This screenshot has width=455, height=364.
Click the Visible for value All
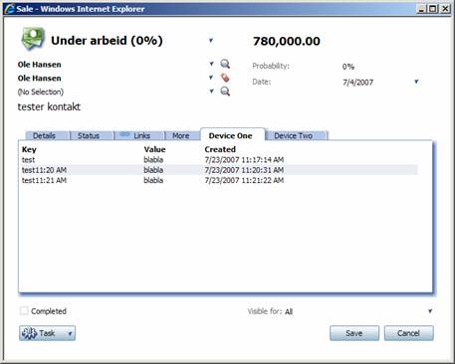coord(289,311)
